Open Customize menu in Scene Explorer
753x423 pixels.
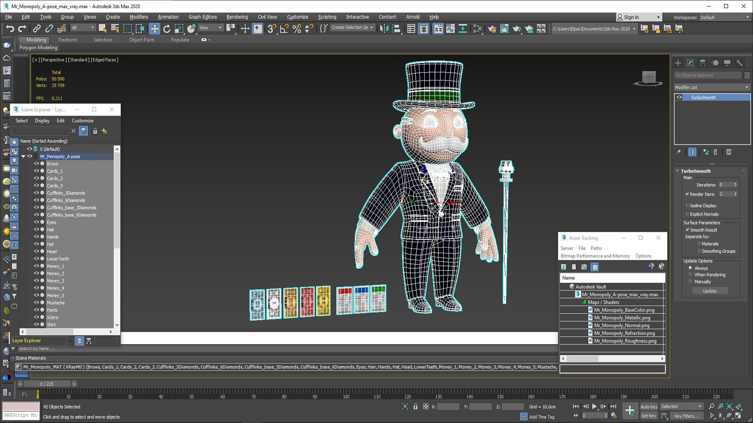coord(82,121)
